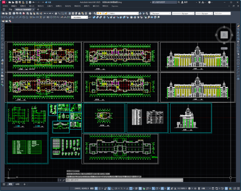This screenshot has height=191, width=241.
Task: Click the color swatch in ByLayer color control
Action: coord(152,13)
